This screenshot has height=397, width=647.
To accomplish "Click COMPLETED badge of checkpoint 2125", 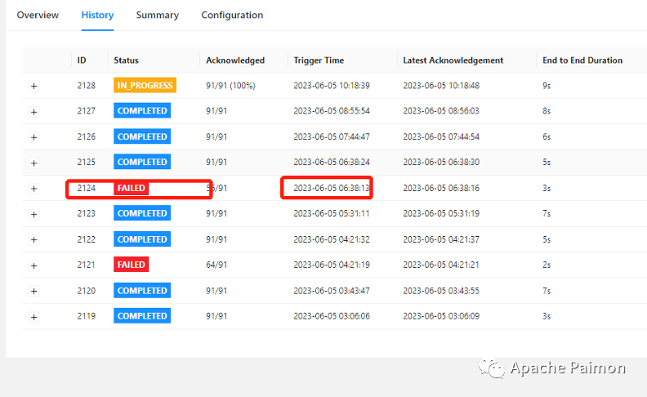I will (x=142, y=162).
